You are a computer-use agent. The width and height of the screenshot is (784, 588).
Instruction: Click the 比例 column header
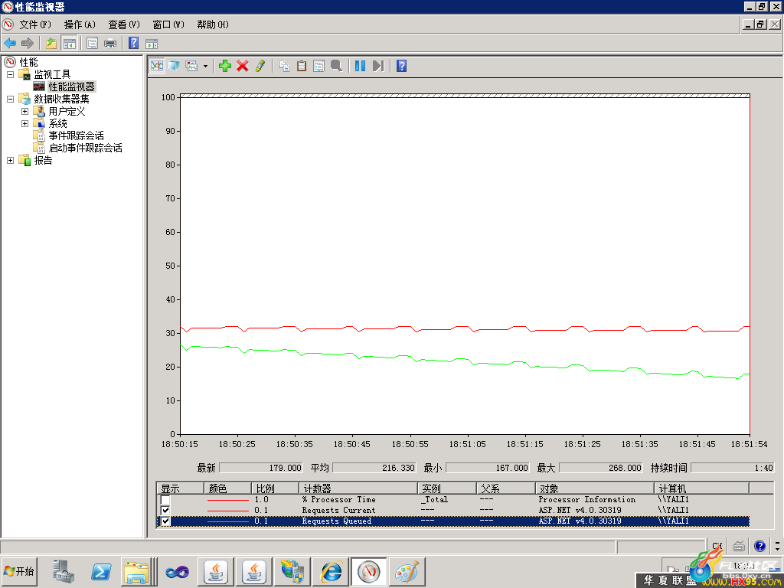[275, 488]
